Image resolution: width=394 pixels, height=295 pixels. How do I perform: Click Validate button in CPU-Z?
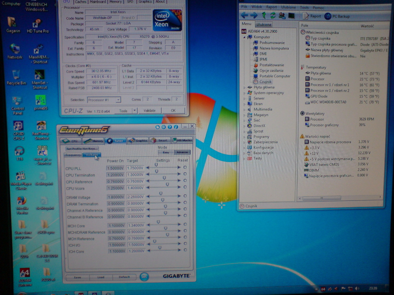pos(149,111)
